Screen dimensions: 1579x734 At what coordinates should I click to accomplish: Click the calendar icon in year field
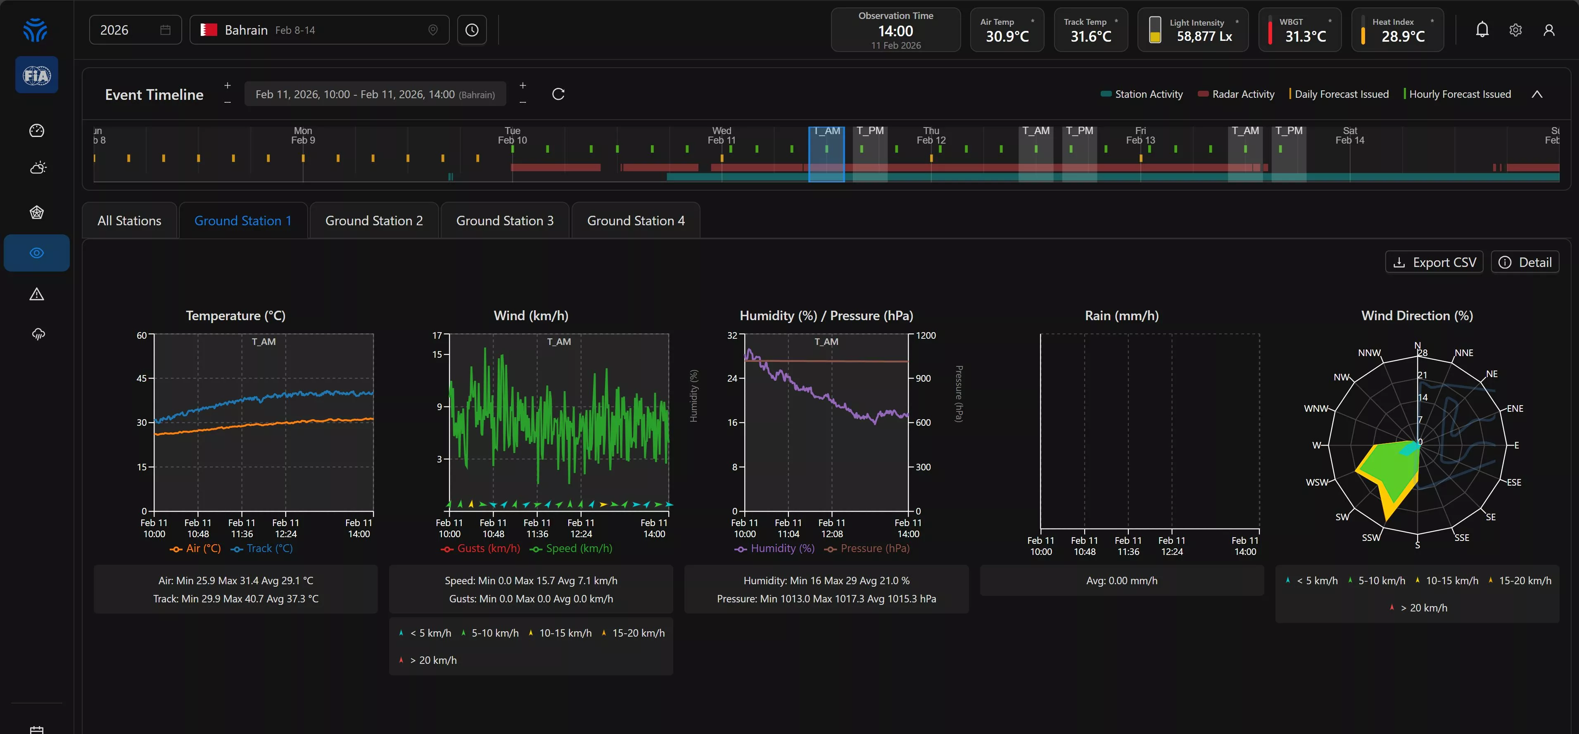165,30
